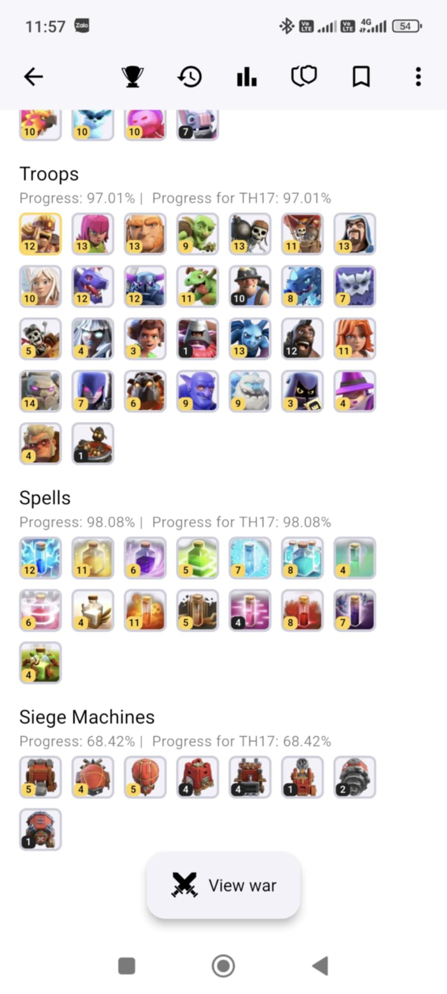This screenshot has width=447, height=994.
Task: Open the trophy legends icon
Action: tap(132, 77)
